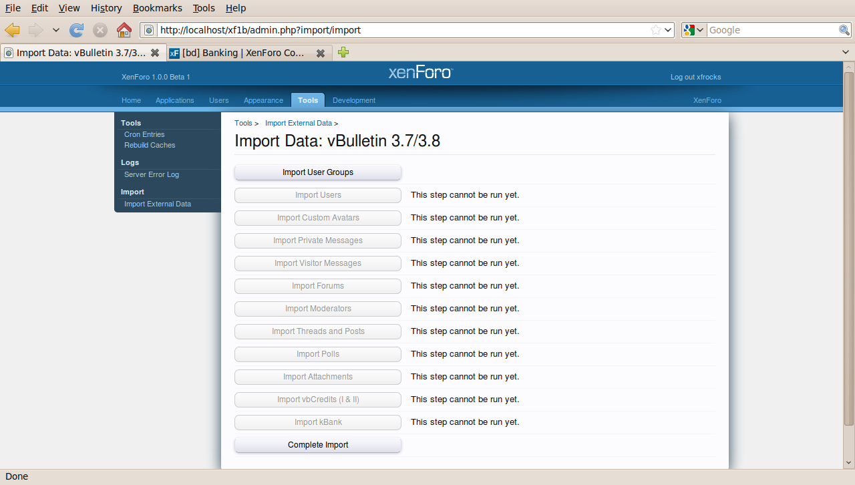Image resolution: width=855 pixels, height=485 pixels.
Task: Click the Stop loading icon
Action: pos(100,30)
